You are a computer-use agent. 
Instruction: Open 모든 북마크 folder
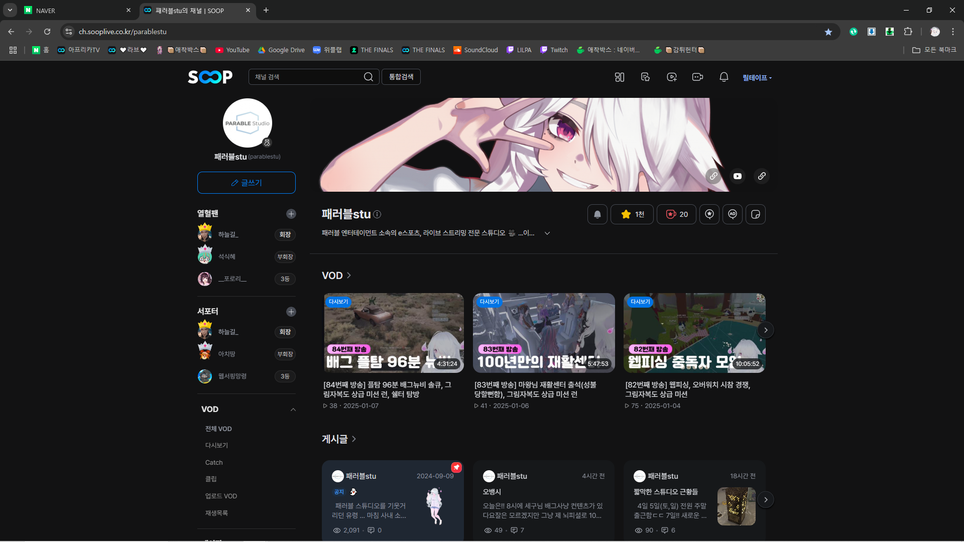click(934, 50)
